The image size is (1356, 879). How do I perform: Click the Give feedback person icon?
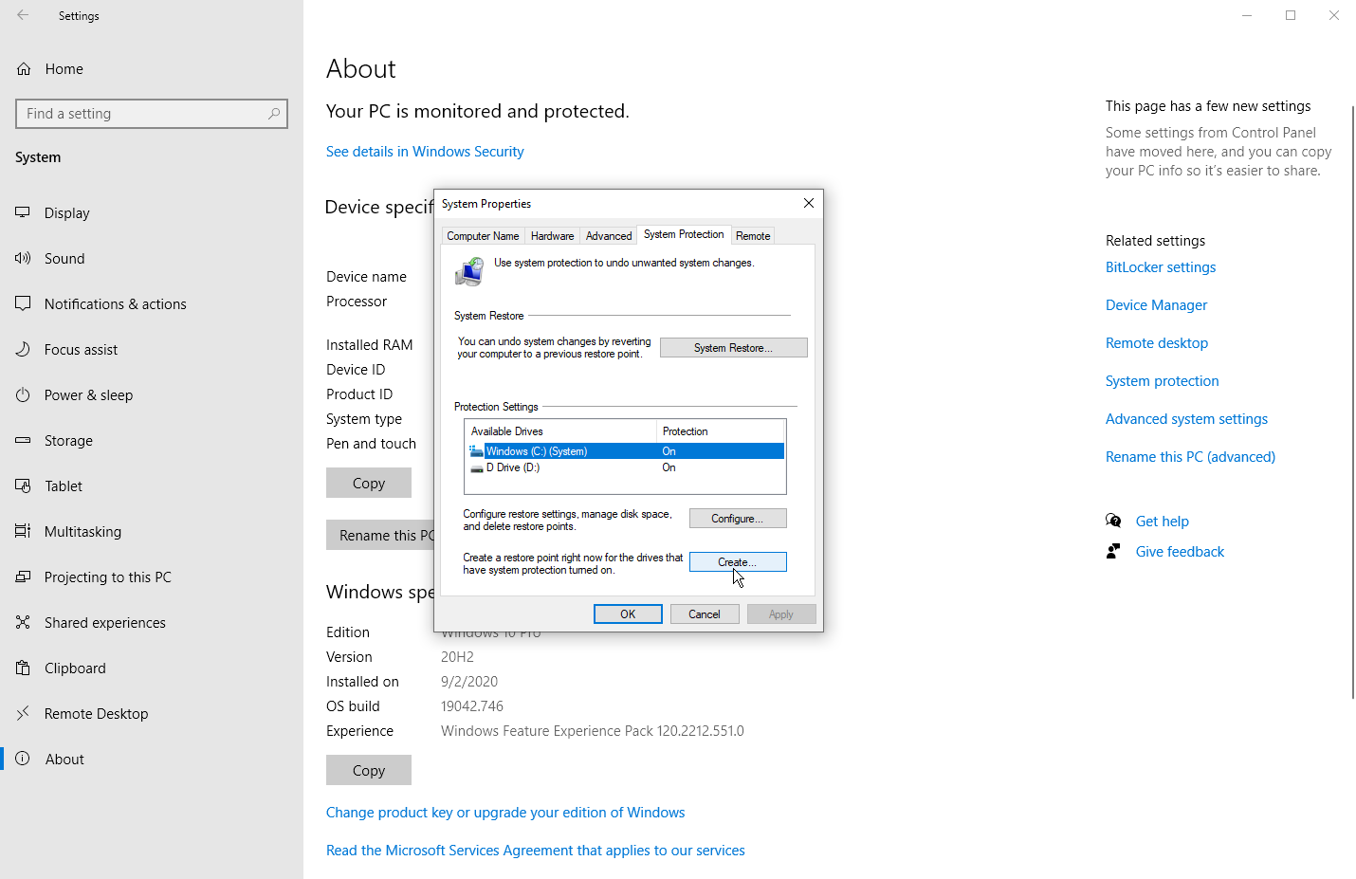1113,551
